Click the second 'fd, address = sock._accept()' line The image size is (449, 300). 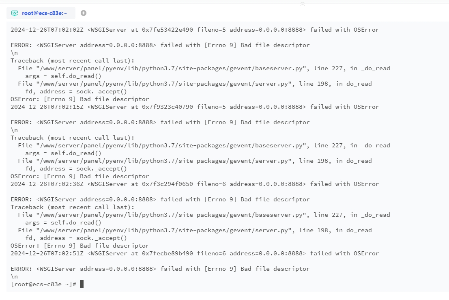(x=76, y=168)
